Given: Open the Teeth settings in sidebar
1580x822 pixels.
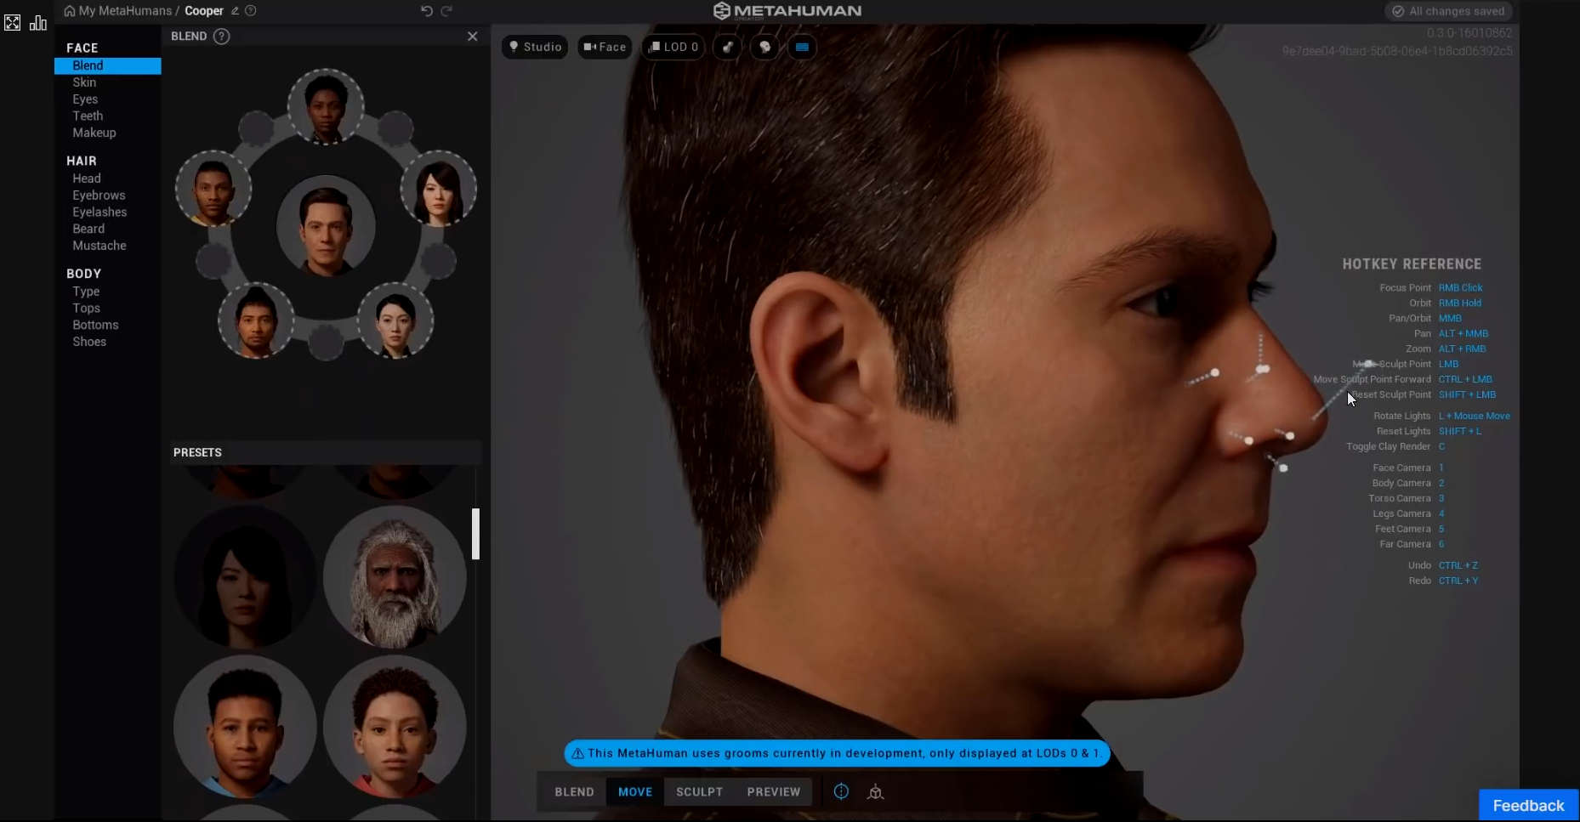Looking at the screenshot, I should (88, 116).
